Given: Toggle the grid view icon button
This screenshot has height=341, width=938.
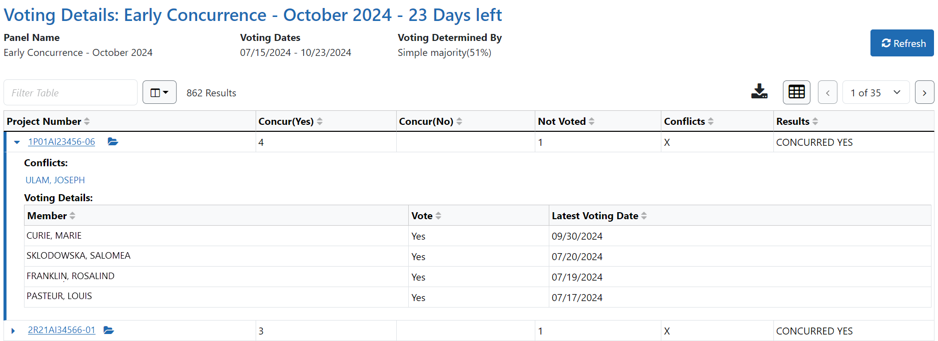Looking at the screenshot, I should pos(796,92).
